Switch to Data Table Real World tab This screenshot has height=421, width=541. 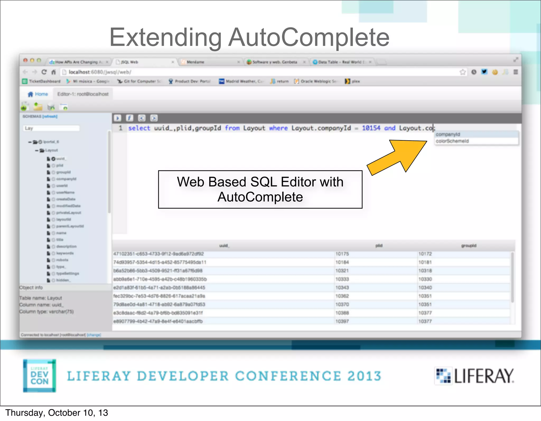[x=342, y=62]
